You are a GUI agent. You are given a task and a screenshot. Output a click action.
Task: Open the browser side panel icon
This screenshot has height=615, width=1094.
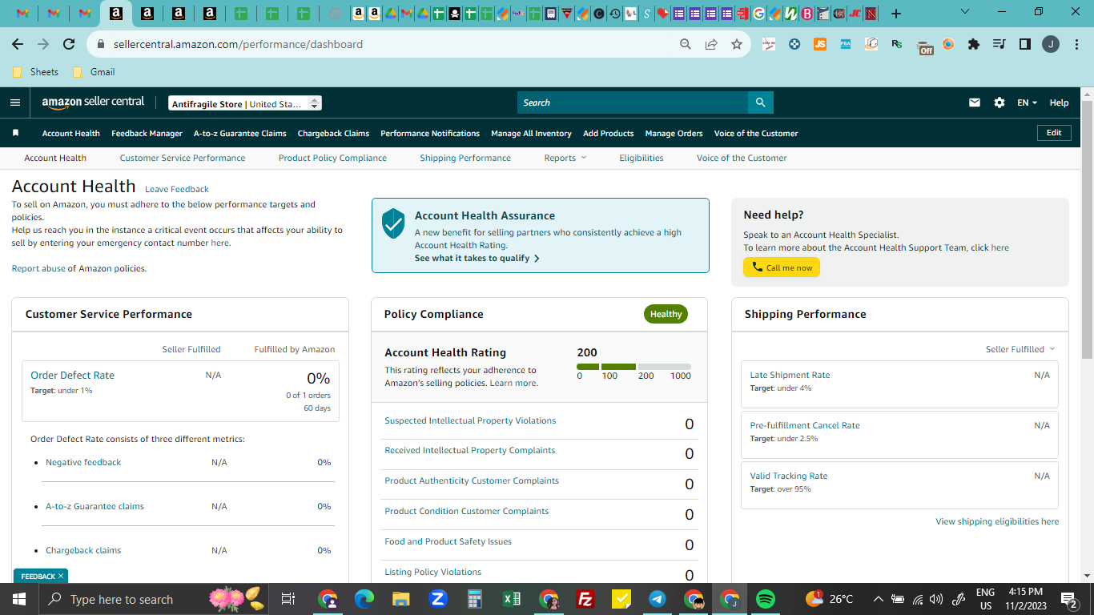click(x=1025, y=44)
